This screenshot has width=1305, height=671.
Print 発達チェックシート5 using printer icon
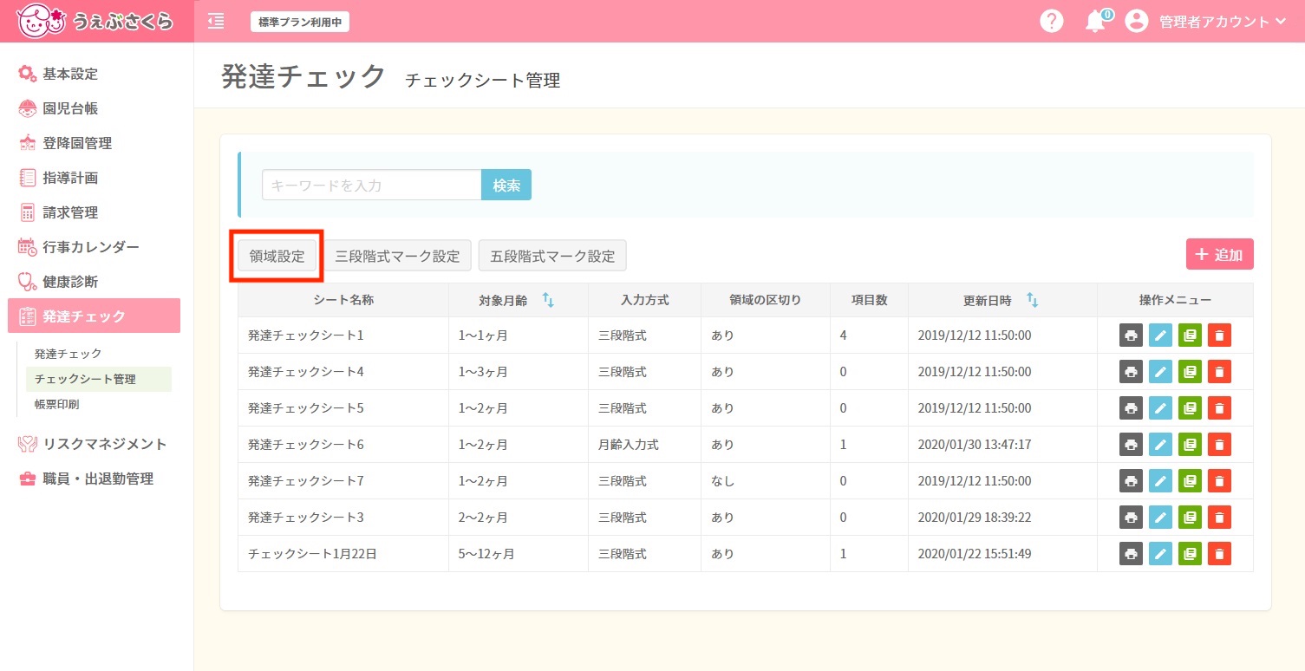tap(1131, 408)
